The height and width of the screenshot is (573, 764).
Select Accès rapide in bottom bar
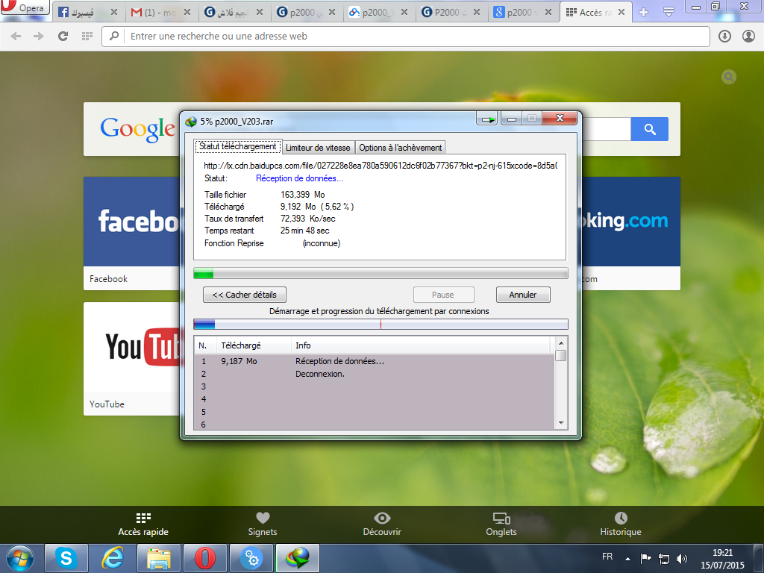(143, 524)
